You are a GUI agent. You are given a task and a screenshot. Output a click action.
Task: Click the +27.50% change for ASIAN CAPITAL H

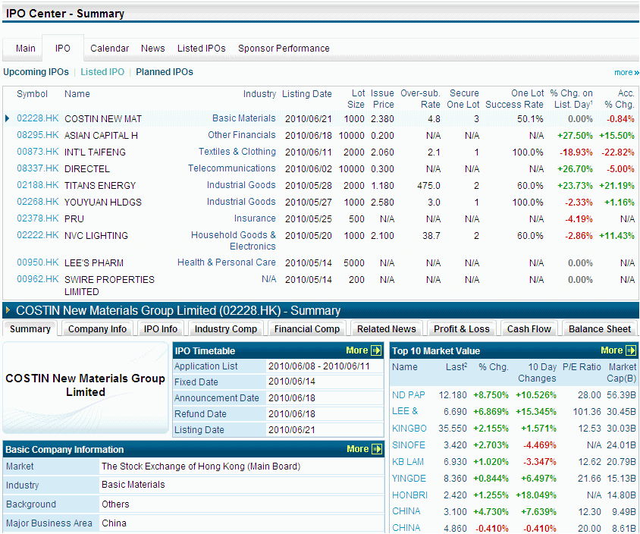[575, 136]
